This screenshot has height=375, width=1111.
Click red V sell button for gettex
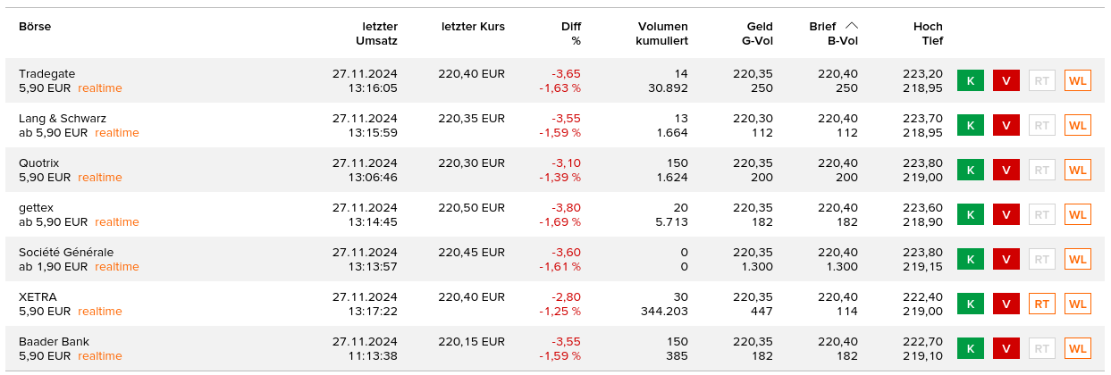pos(1006,215)
